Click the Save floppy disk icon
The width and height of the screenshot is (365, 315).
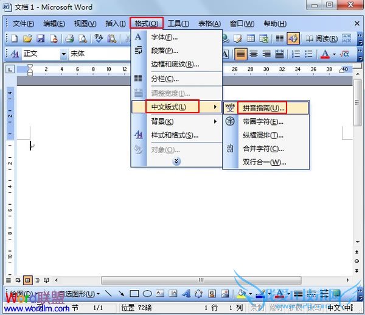41,38
